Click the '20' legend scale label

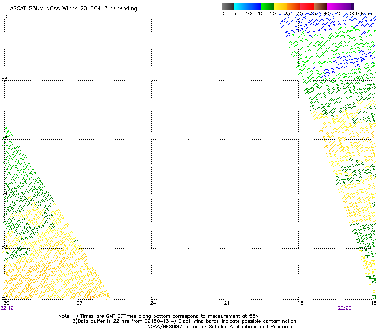coord(273,14)
